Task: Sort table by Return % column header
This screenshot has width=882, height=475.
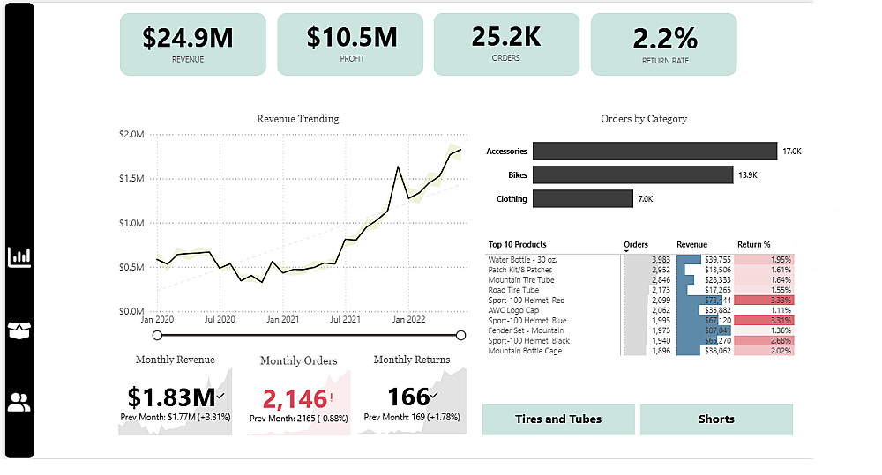Action: click(752, 245)
